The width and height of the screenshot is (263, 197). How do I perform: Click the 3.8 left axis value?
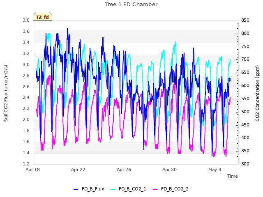26,21
